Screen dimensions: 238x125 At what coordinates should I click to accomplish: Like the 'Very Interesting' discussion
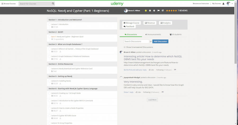[138, 92]
